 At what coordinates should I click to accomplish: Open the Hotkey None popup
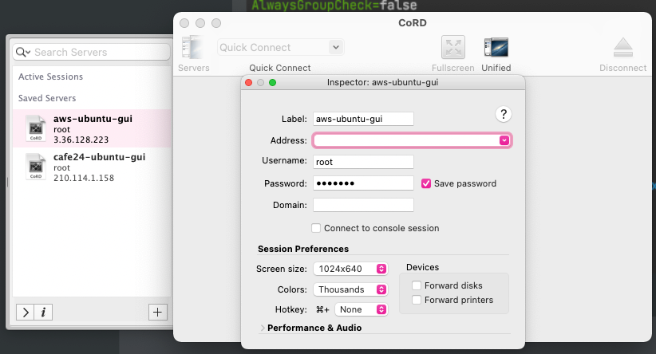(361, 309)
